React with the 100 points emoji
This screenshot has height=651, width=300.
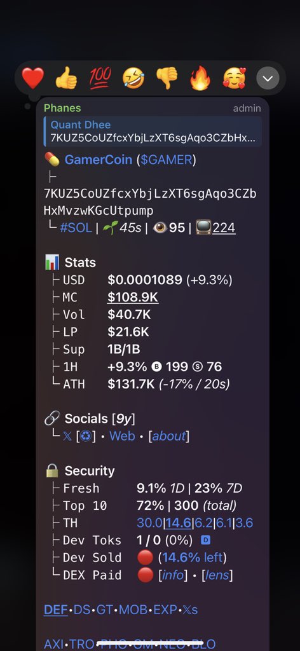(x=100, y=78)
